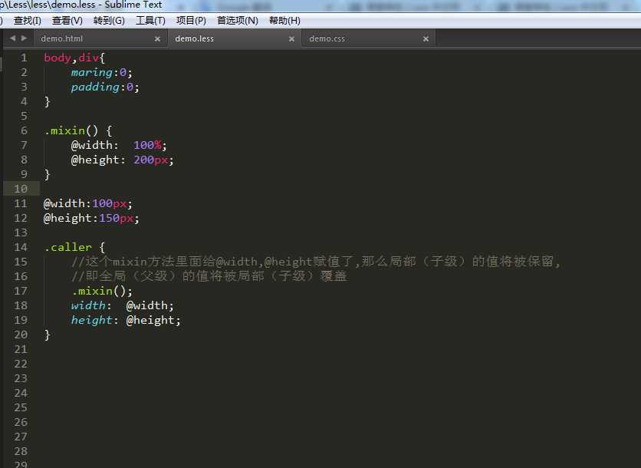This screenshot has height=468, width=641.
Task: Click the comment on line 16
Action: (x=209, y=276)
